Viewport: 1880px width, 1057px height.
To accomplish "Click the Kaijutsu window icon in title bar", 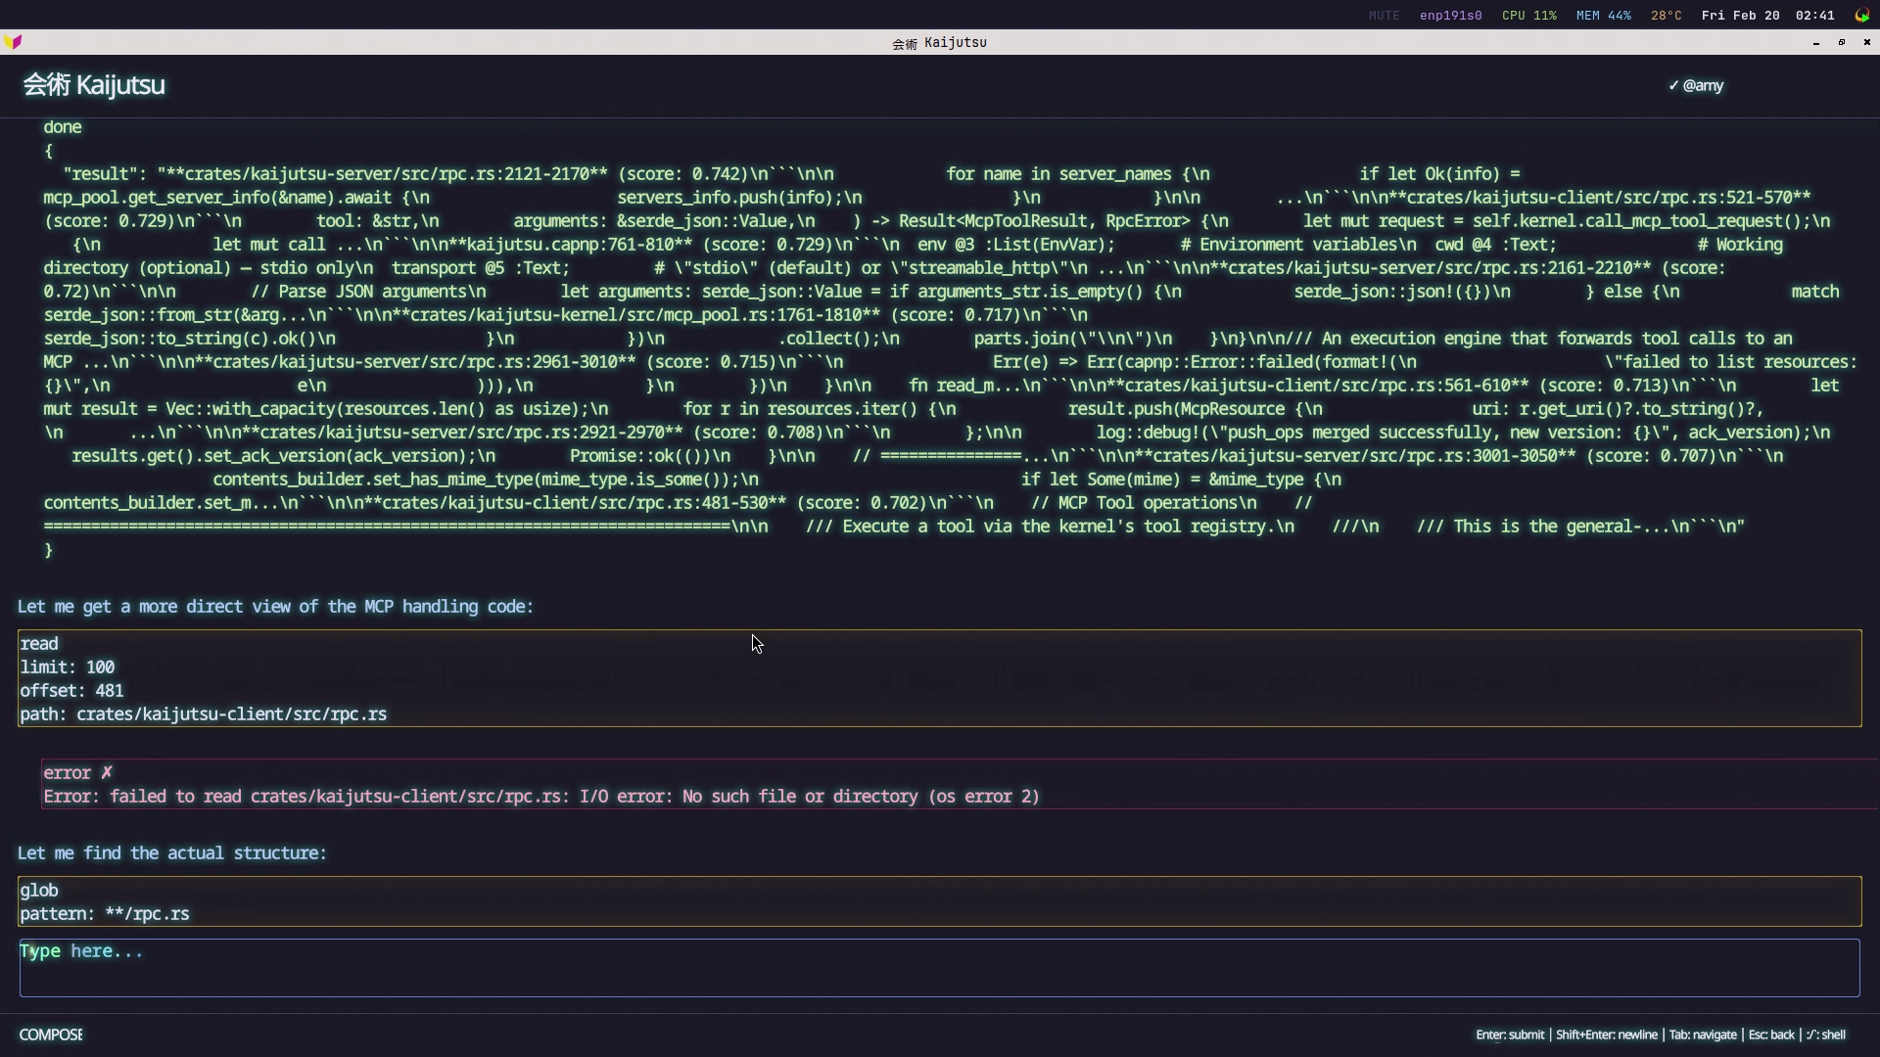I will tap(13, 42).
